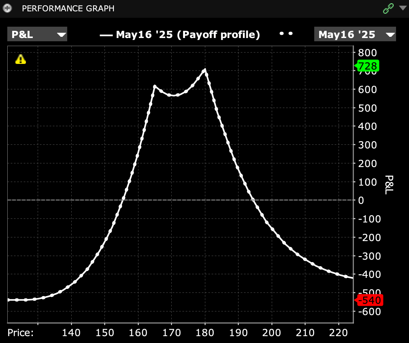The width and height of the screenshot is (409, 343).
Task: Click the yellow warning triangle icon
Action: (20, 60)
